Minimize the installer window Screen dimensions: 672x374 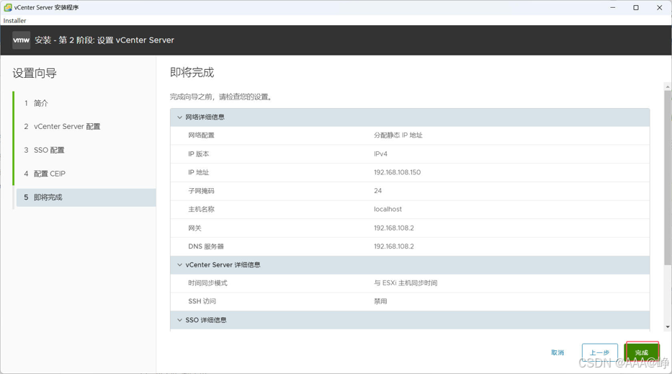coord(613,7)
